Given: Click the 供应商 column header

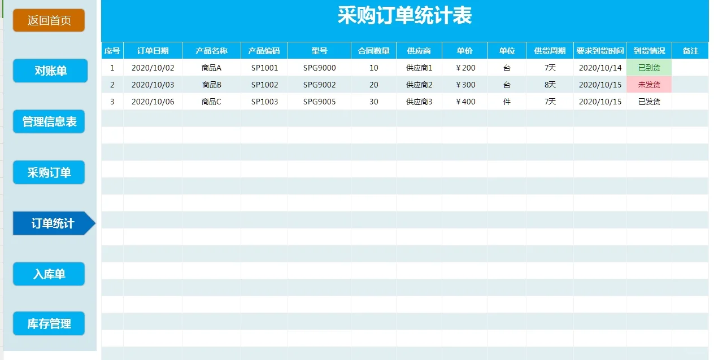Looking at the screenshot, I should coord(419,50).
